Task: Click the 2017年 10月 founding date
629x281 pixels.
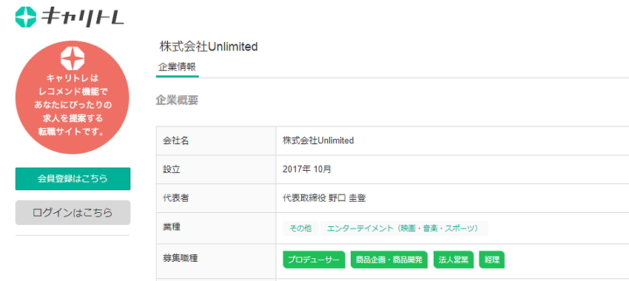Action: coord(307,169)
